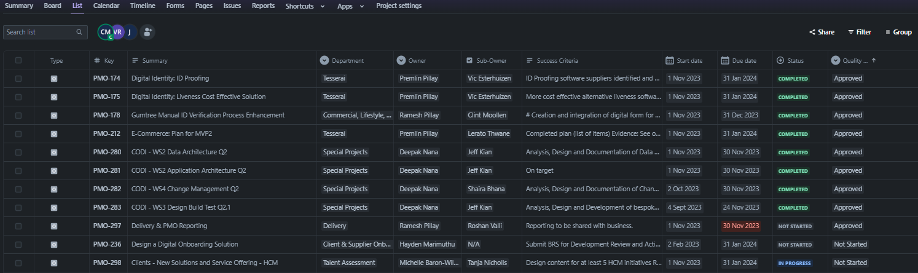Click the issue type icon for PMO-297
The height and width of the screenshot is (273, 918).
pos(54,226)
